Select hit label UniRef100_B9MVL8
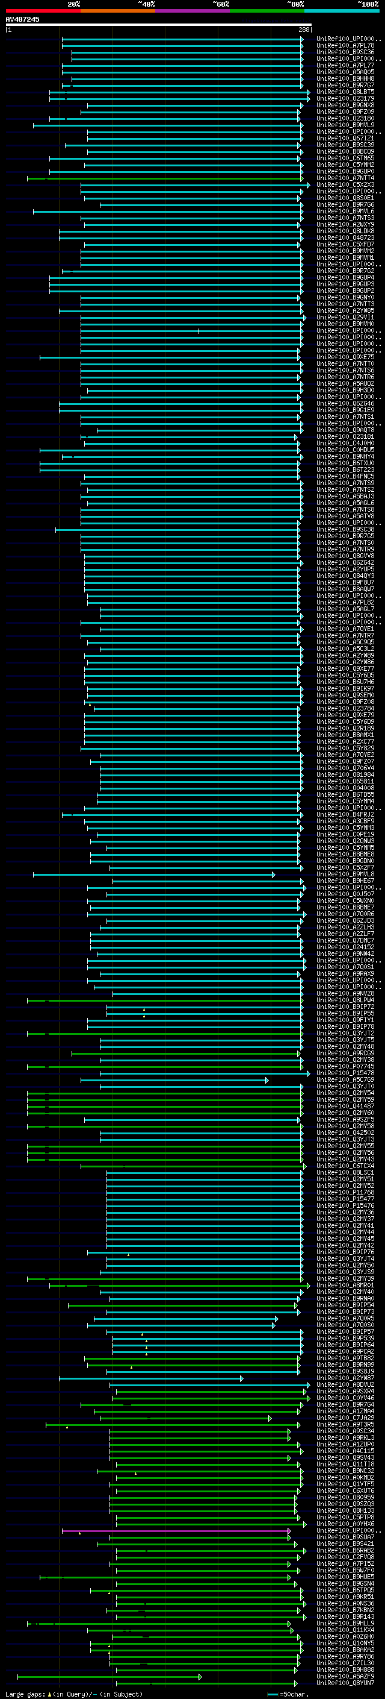Screen dimensions: 385x1699 click(345, 875)
